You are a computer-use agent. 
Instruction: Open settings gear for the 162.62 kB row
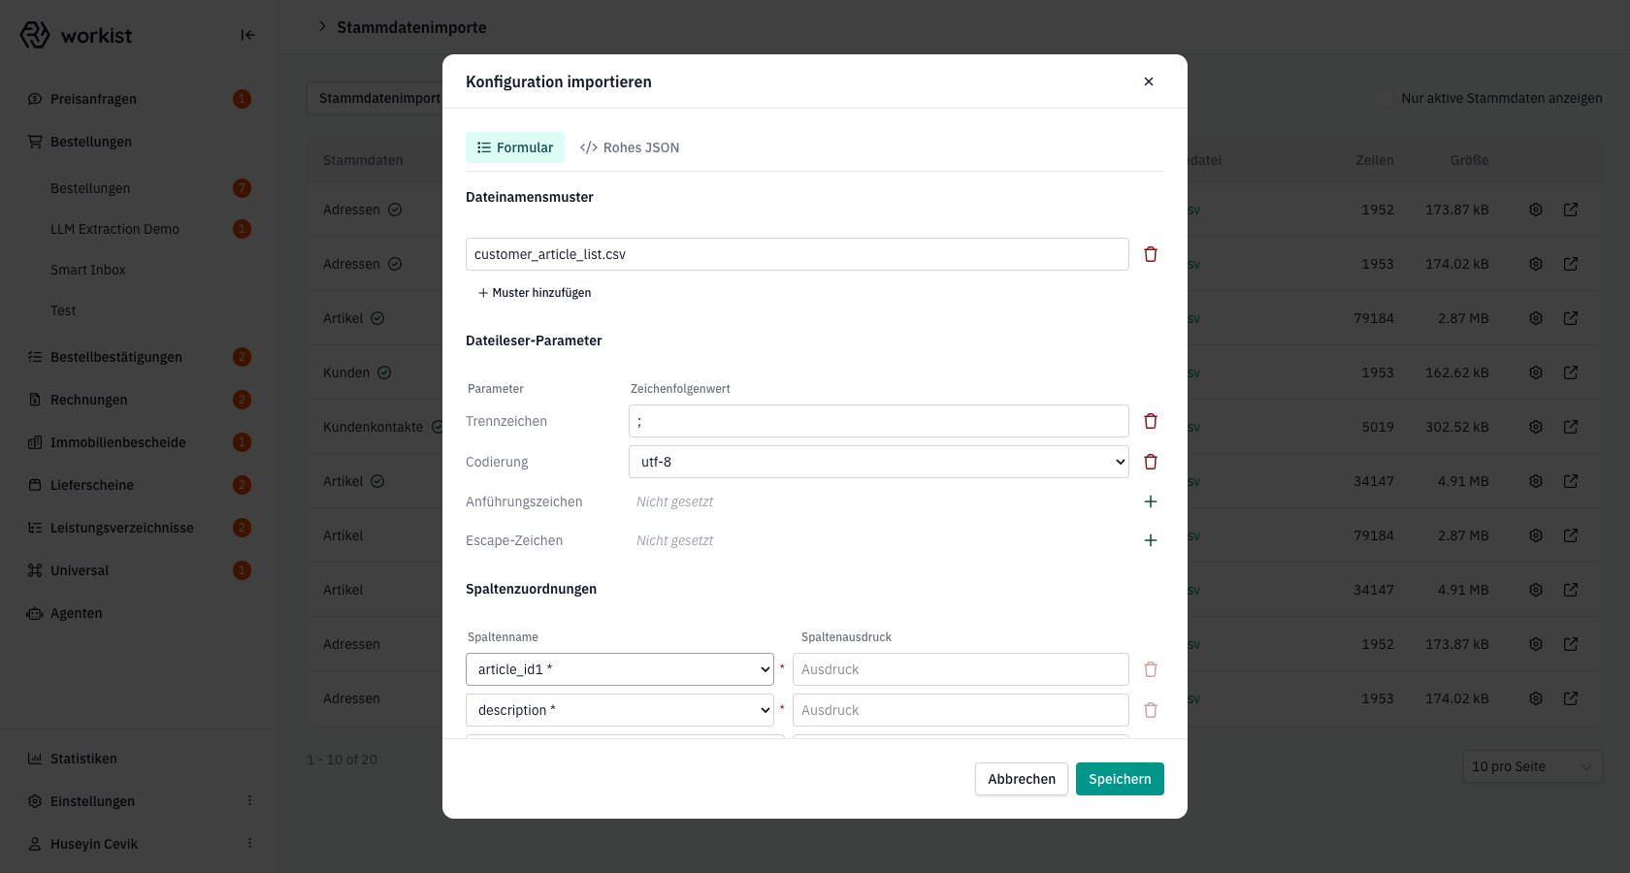(1536, 372)
